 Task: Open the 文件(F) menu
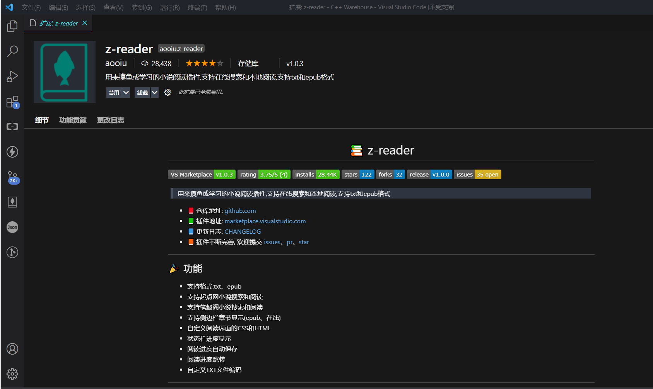tap(31, 7)
